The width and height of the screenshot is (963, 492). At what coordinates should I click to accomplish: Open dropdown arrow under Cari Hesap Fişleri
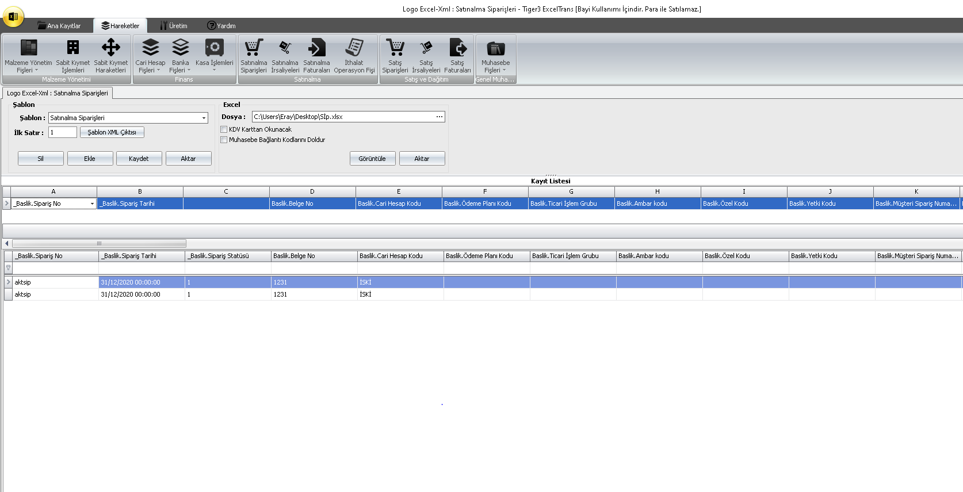[x=158, y=70]
